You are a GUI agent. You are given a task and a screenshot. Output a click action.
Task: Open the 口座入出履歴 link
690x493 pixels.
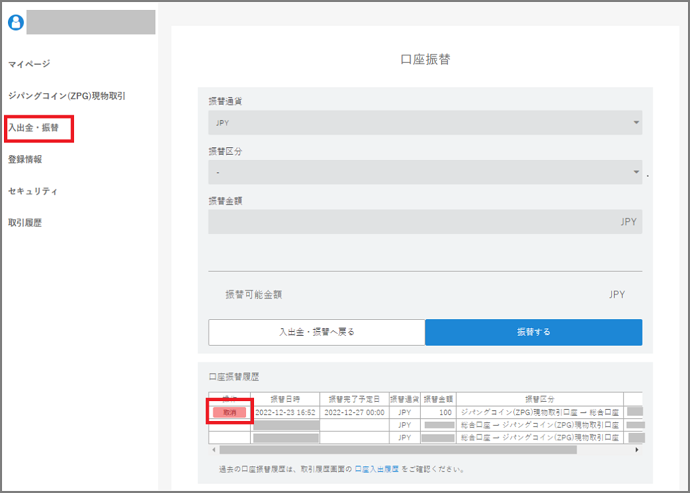[x=377, y=469]
